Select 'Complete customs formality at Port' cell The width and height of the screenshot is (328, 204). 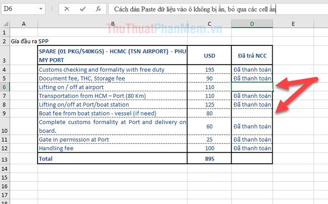click(112, 126)
